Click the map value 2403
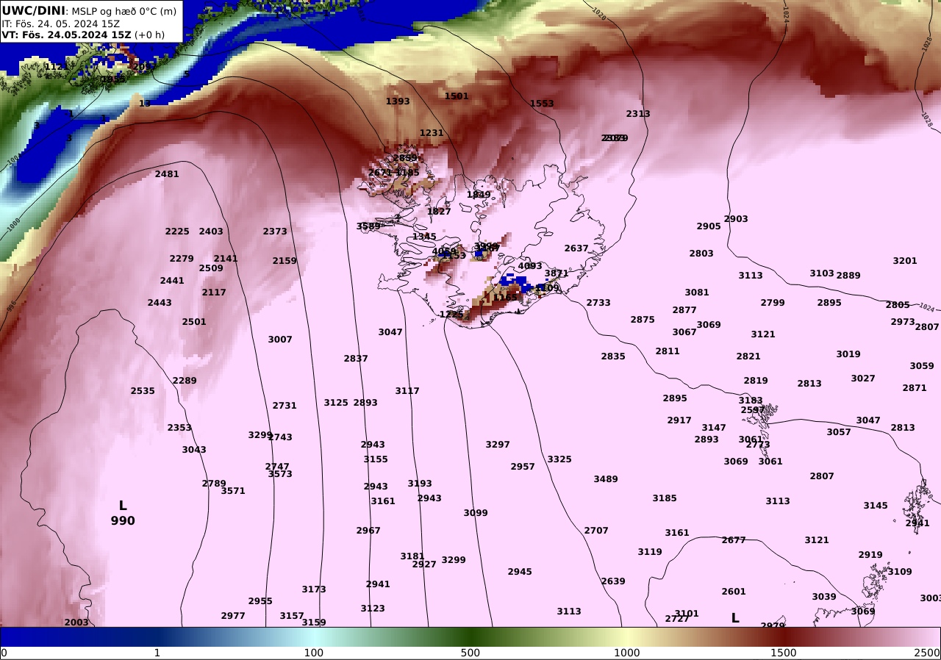Screen dimensions: 941x660 211,232
